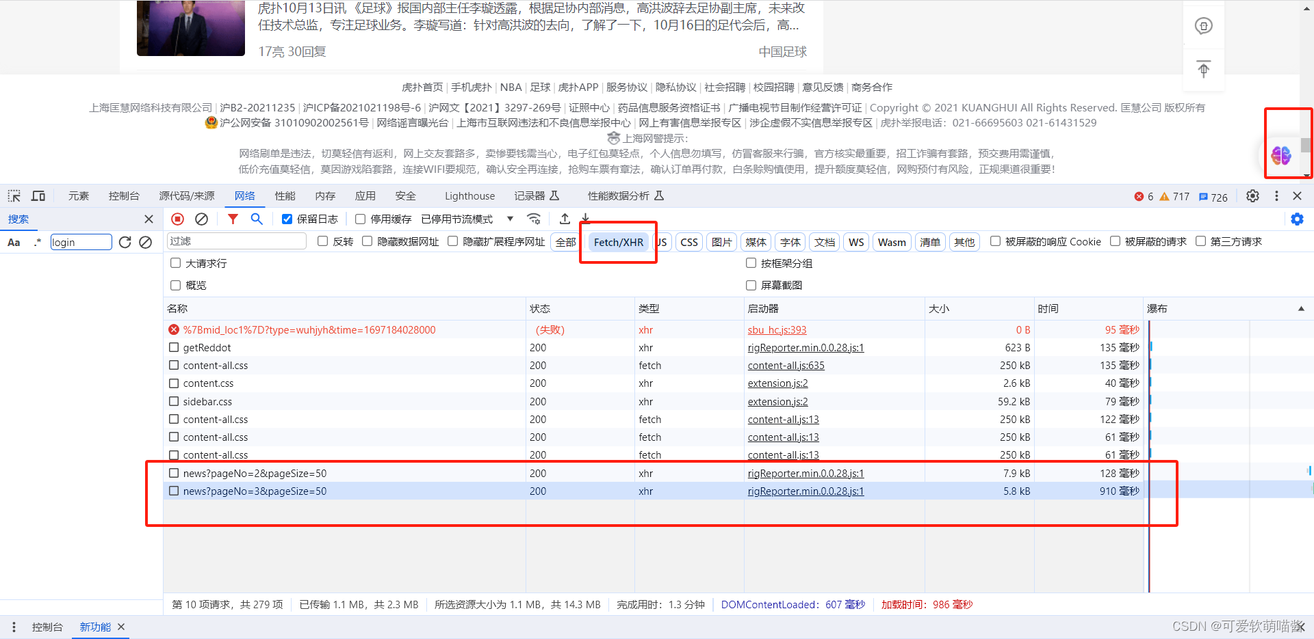Open network settings blue gear
Screen dimensions: 1314x639
(1297, 219)
